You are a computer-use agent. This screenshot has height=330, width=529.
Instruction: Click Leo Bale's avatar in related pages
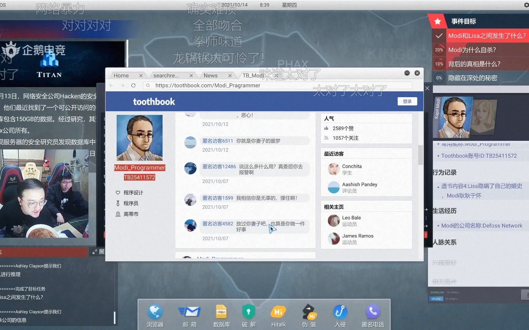pyautogui.click(x=334, y=221)
